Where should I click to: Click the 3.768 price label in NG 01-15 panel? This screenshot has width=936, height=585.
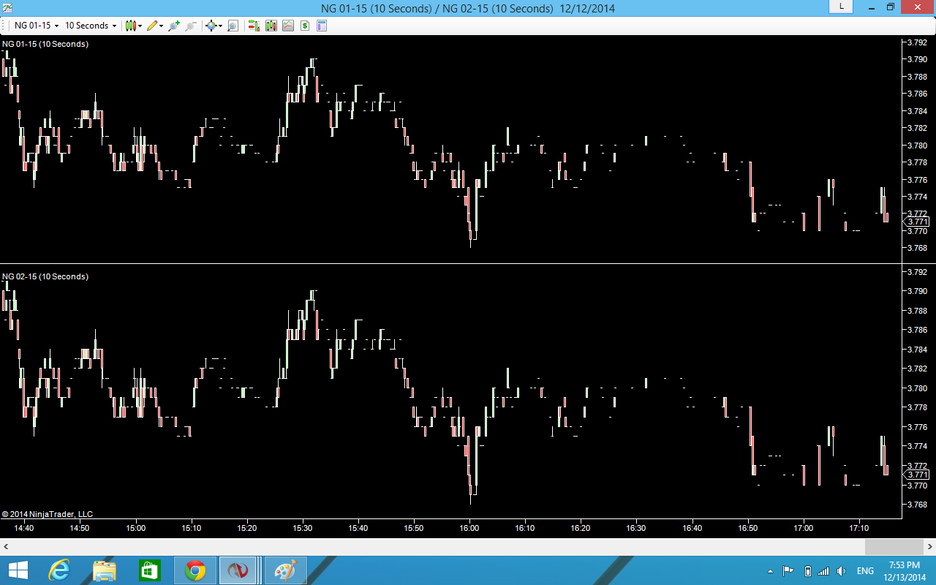(917, 248)
